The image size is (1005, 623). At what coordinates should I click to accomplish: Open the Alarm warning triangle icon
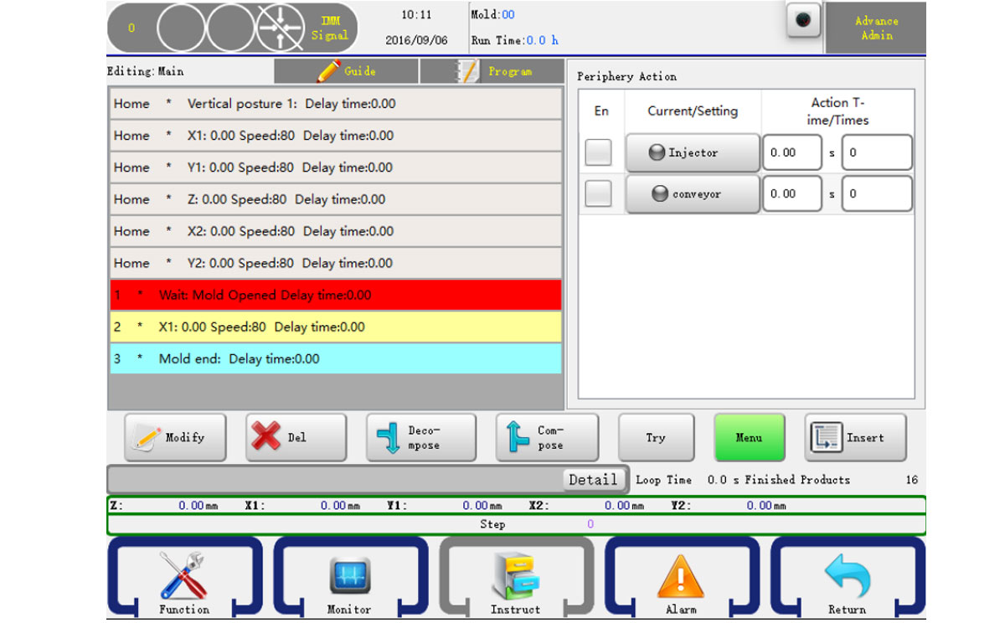[680, 578]
